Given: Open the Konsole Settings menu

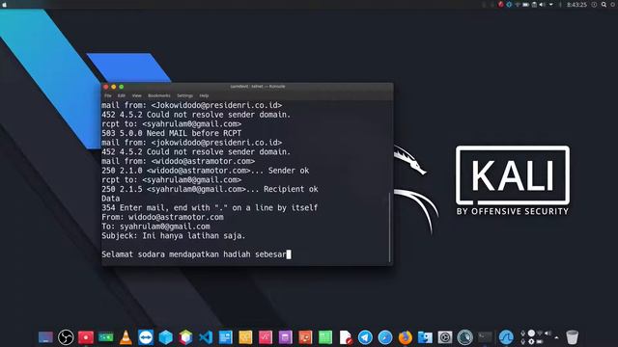Looking at the screenshot, I should [184, 95].
